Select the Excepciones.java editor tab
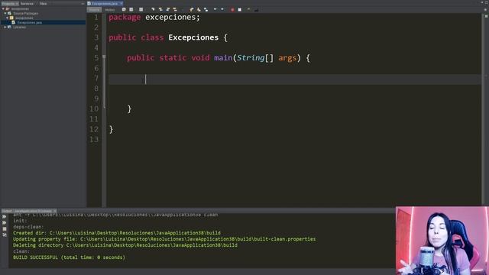 tap(105, 3)
